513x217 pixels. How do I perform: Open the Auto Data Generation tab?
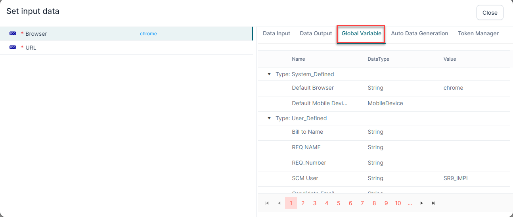coord(420,33)
